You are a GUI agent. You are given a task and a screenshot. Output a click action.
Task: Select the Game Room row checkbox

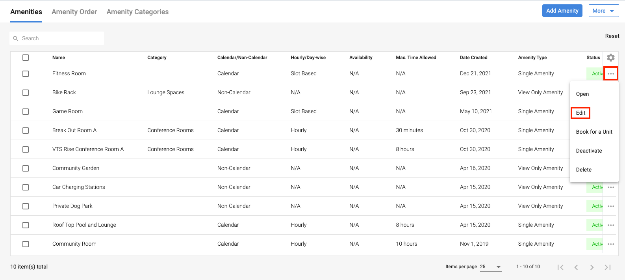pyautogui.click(x=26, y=112)
